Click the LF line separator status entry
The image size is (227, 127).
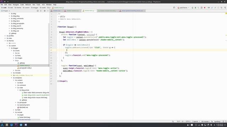click(x=183, y=121)
